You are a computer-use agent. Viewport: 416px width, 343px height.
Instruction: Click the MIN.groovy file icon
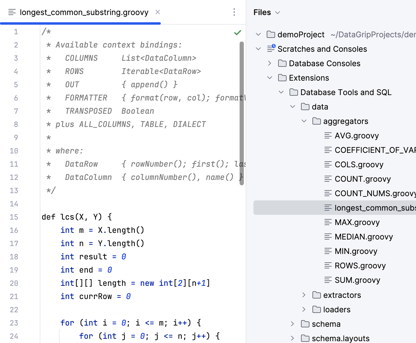pyautogui.click(x=328, y=251)
